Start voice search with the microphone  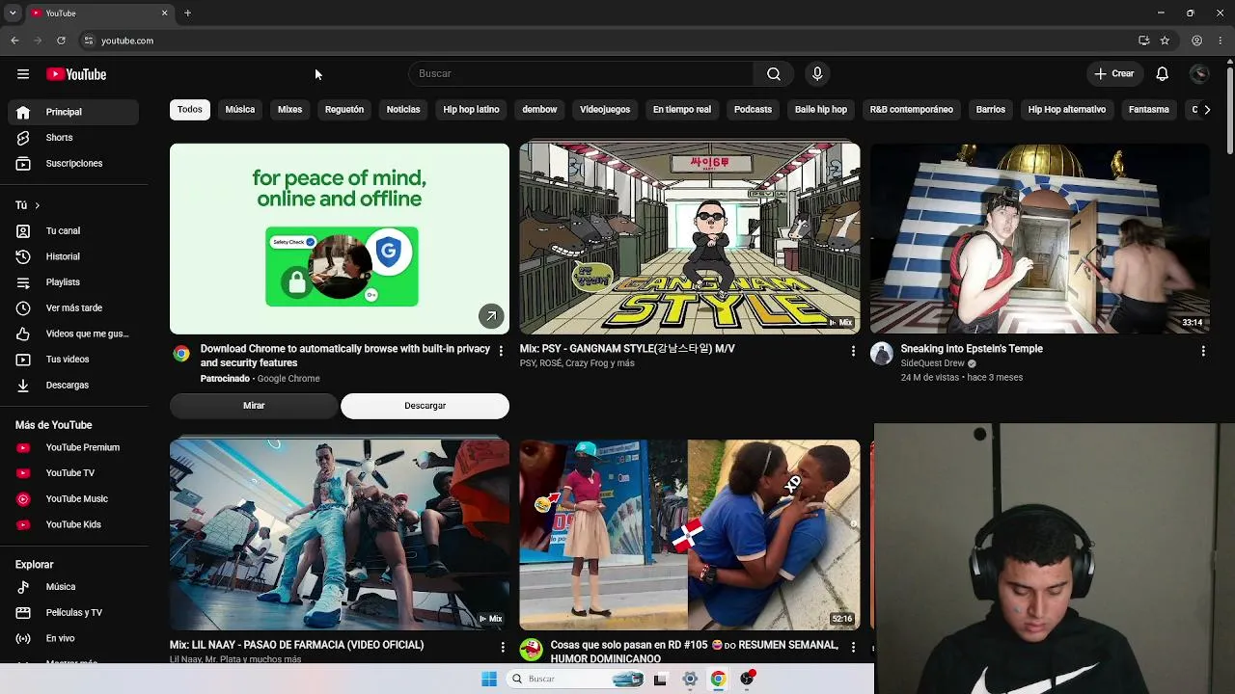(x=817, y=74)
